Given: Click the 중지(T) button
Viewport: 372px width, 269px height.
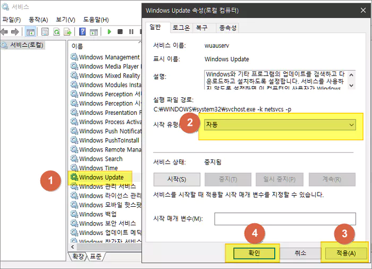Looking at the screenshot, I should point(228,179).
